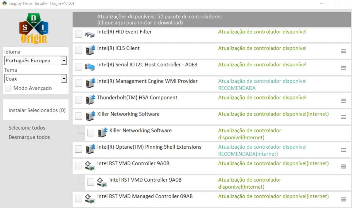Click the Serial IO I2C Host Controller icon
Viewport: 352px width, 208px height.
point(90,67)
